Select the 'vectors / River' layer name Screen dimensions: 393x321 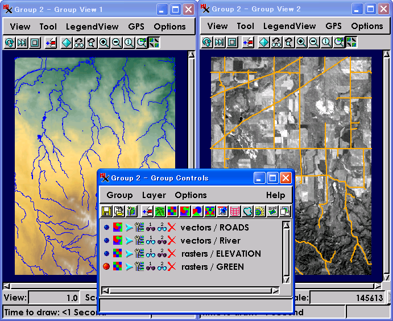[x=210, y=241]
